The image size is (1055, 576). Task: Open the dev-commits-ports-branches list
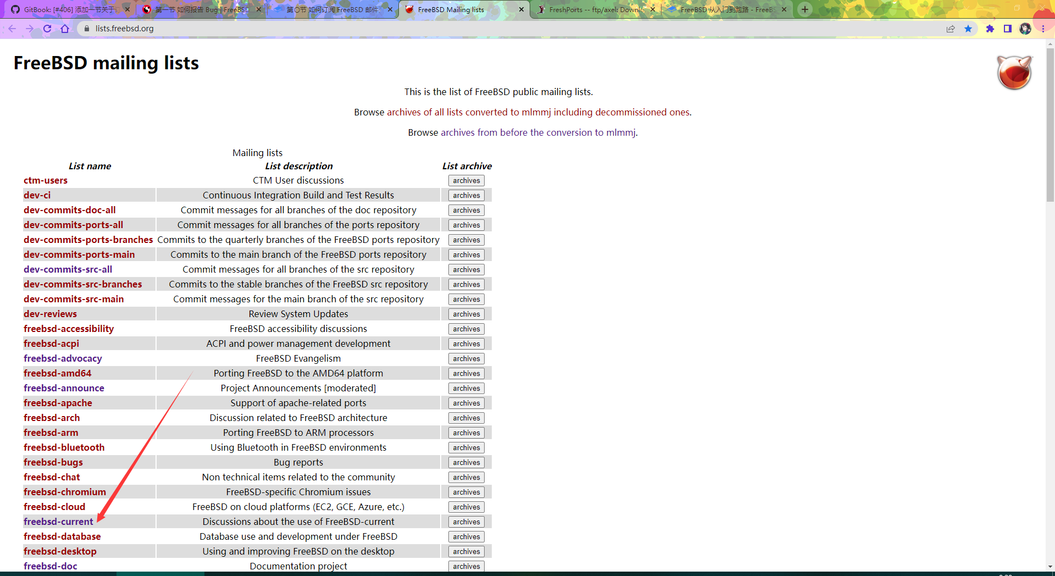click(x=88, y=240)
